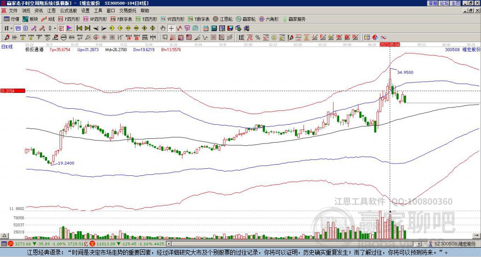Click the 极反通道 indicator label
The width and height of the screenshot is (481, 257).
click(34, 49)
